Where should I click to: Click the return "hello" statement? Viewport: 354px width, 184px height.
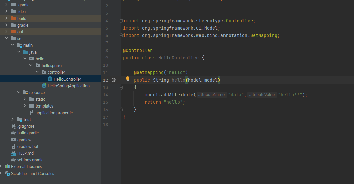coord(165,102)
